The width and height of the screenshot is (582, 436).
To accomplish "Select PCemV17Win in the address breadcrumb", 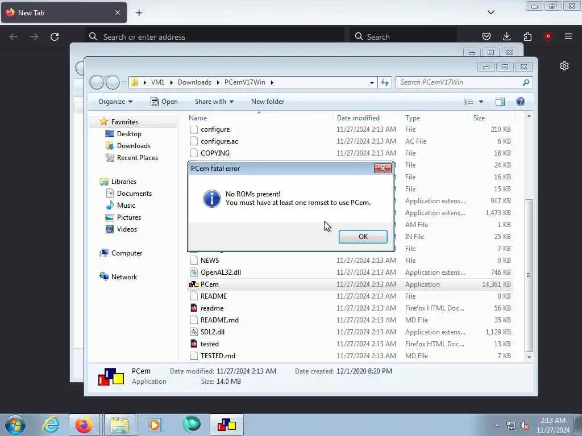I will pos(244,82).
